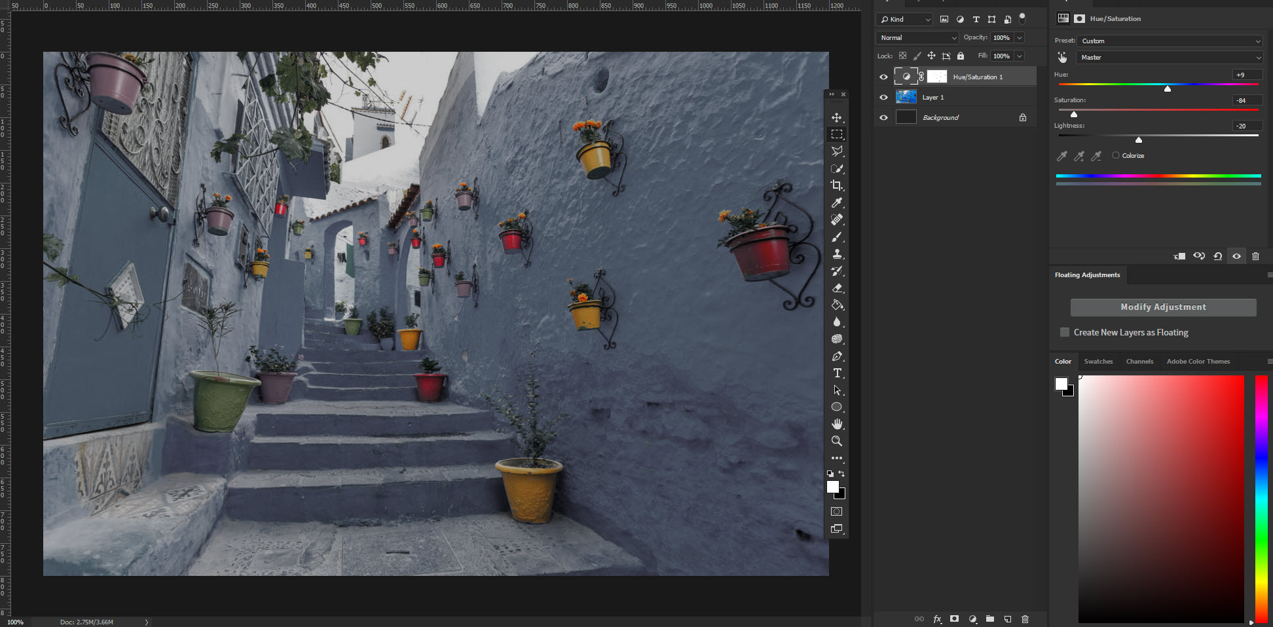Select the Clone Stamp tool
This screenshot has width=1273, height=627.
[x=837, y=254]
